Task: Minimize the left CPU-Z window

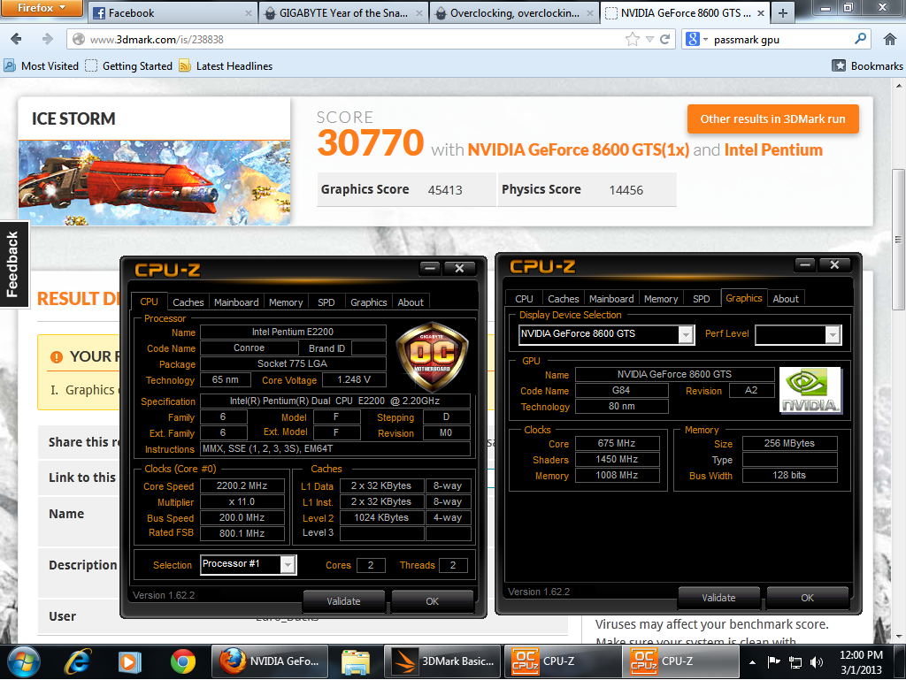Action: [429, 268]
